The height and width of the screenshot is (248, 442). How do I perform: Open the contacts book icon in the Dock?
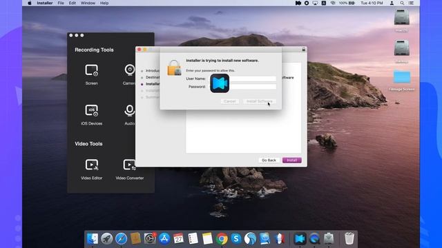point(135,239)
